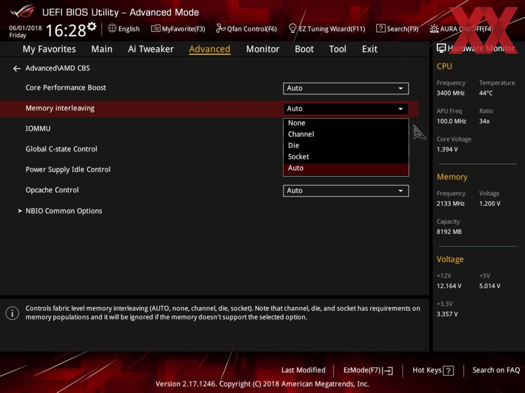Click the ROG logo icon
The image size is (525, 393).
22,12
